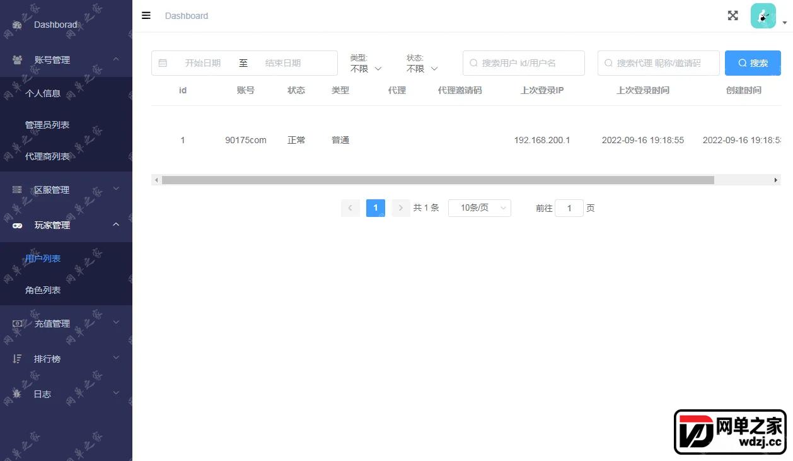Click the 区服管理 list icon
793x461 pixels.
coord(18,190)
